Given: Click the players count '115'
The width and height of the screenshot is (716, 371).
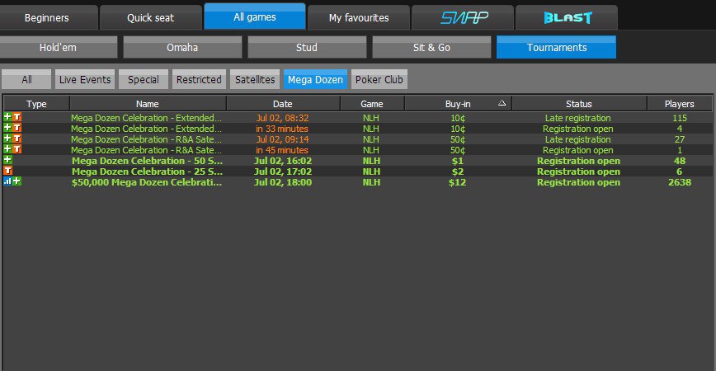Looking at the screenshot, I should 680,118.
